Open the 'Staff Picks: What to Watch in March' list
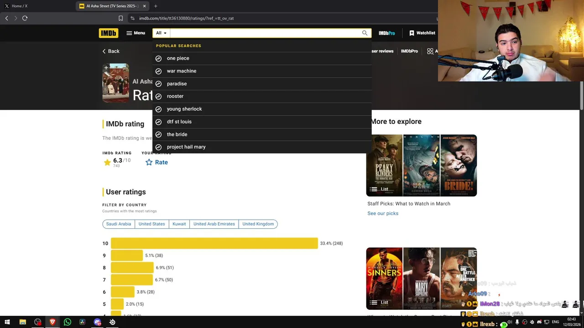 coord(409,204)
